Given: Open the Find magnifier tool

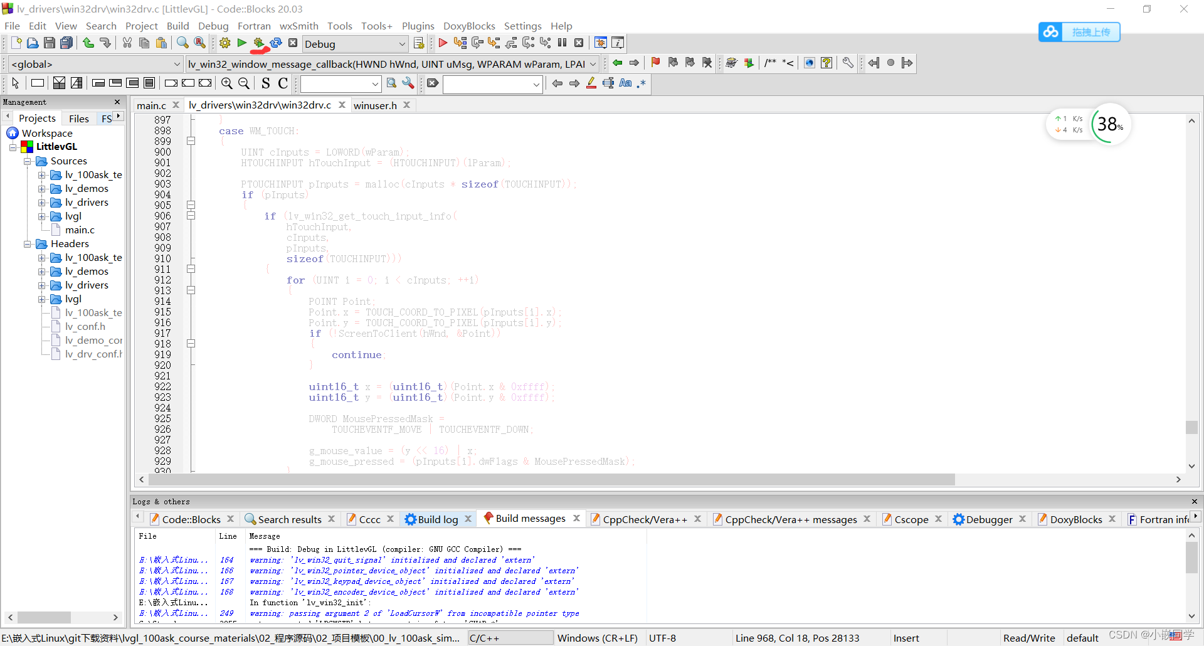Looking at the screenshot, I should 182,43.
